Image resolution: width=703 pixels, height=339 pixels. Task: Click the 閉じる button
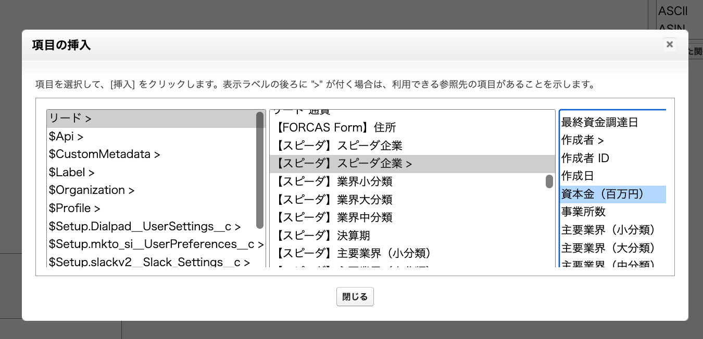[x=355, y=297]
